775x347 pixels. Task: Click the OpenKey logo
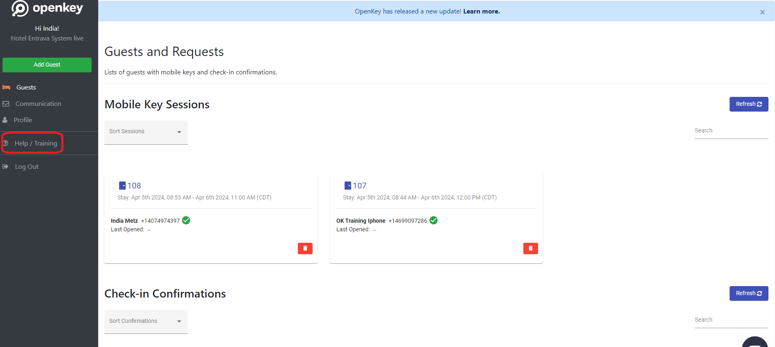pyautogui.click(x=47, y=8)
